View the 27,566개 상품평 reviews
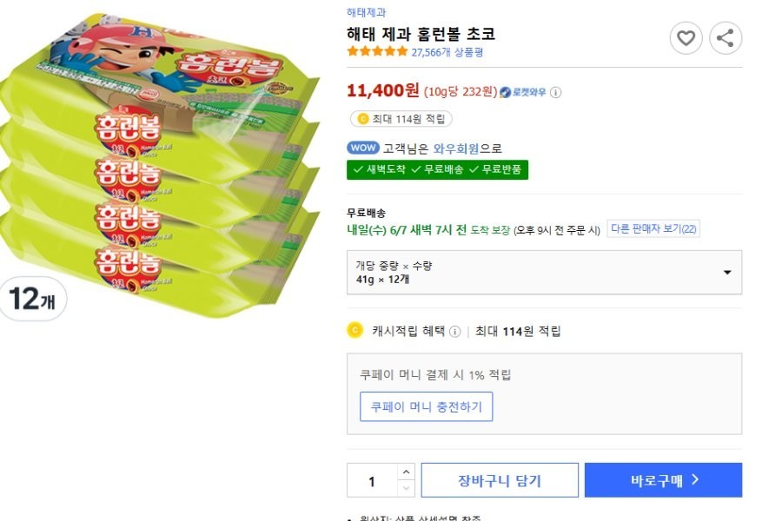 447,52
